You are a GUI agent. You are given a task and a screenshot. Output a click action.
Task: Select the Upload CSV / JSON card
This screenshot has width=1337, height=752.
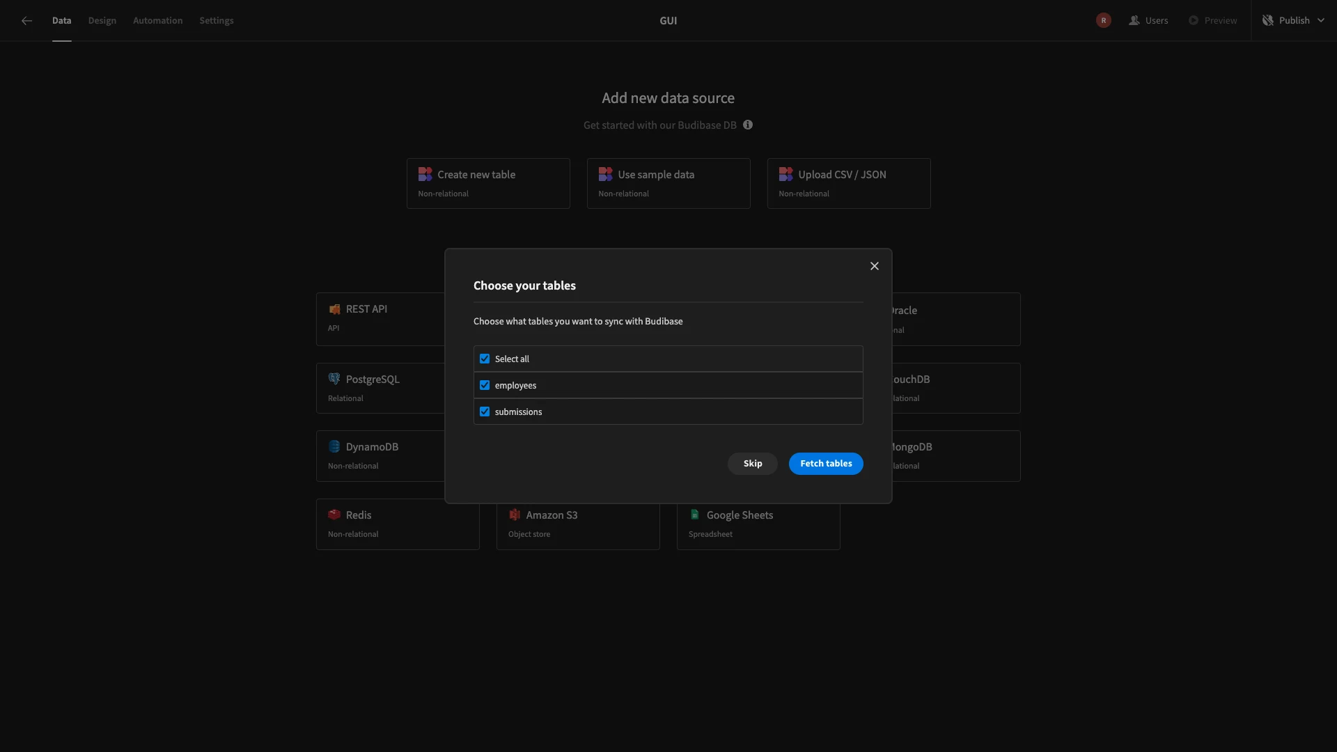coord(849,184)
